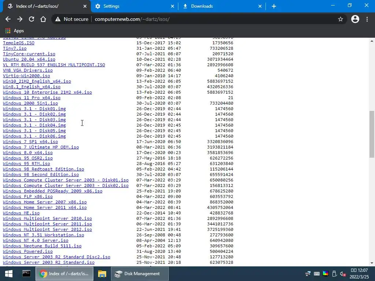375x281 pixels.
Task: Download Windows_ME.iso
Action: pyautogui.click(x=21, y=213)
